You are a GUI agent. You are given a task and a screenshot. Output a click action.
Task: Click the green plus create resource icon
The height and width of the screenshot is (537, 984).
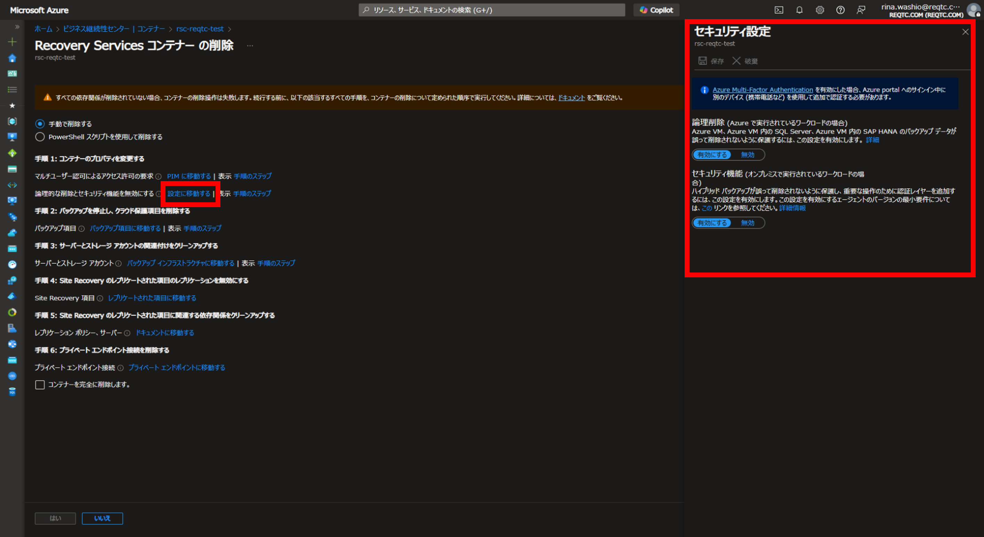pos(12,42)
